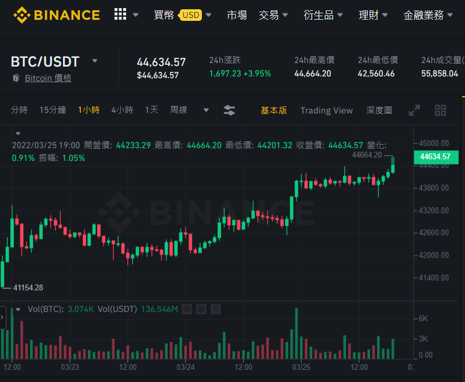Open the Vol indicator gear settings
The image size is (465, 382).
pyautogui.click(x=201, y=309)
